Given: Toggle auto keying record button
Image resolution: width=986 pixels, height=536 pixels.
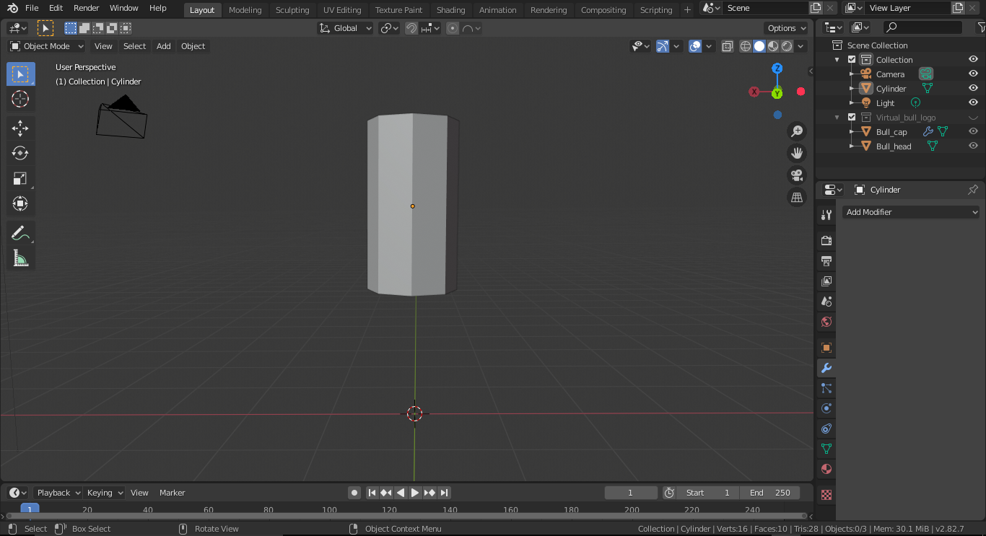Looking at the screenshot, I should tap(354, 493).
